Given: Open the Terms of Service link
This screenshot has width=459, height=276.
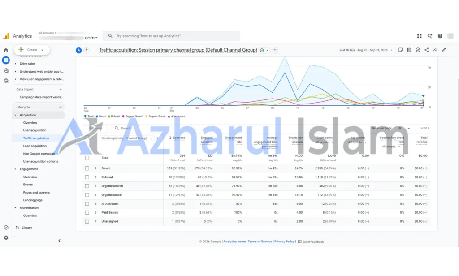Looking at the screenshot, I should [260, 241].
